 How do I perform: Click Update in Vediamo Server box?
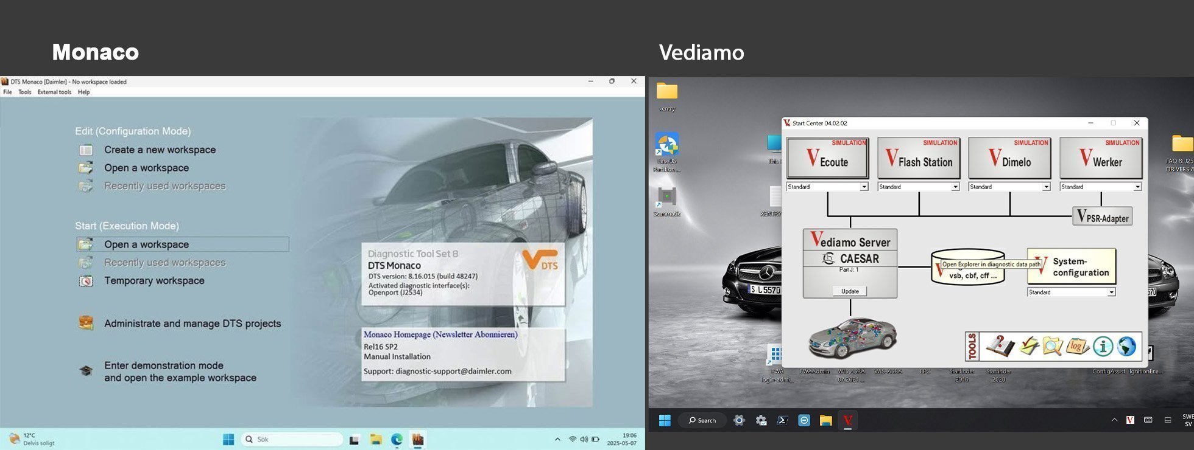point(850,291)
